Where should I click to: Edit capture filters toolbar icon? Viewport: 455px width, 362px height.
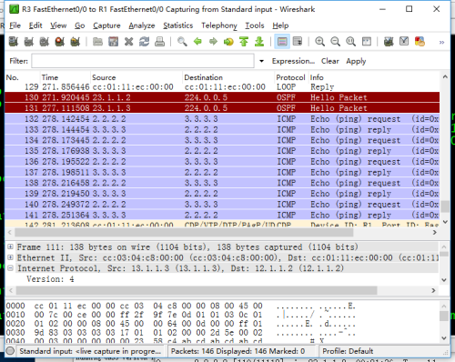point(389,42)
